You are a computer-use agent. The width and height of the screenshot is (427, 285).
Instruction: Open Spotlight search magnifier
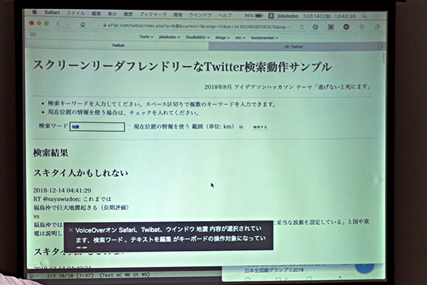pos(364,16)
